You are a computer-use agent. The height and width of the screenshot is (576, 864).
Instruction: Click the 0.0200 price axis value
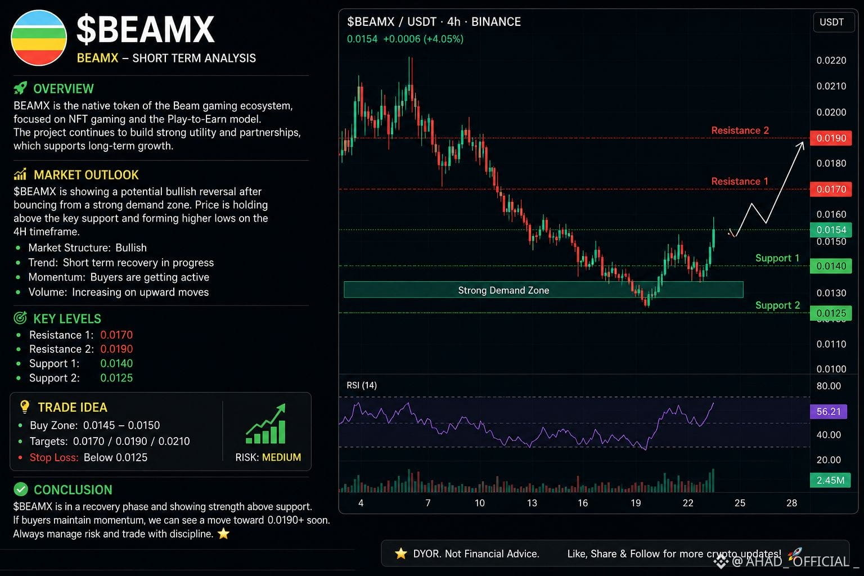coord(831,112)
